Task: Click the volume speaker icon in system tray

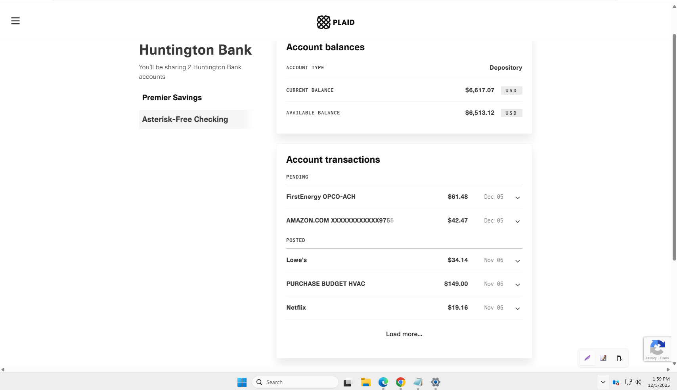Action: tap(638, 382)
